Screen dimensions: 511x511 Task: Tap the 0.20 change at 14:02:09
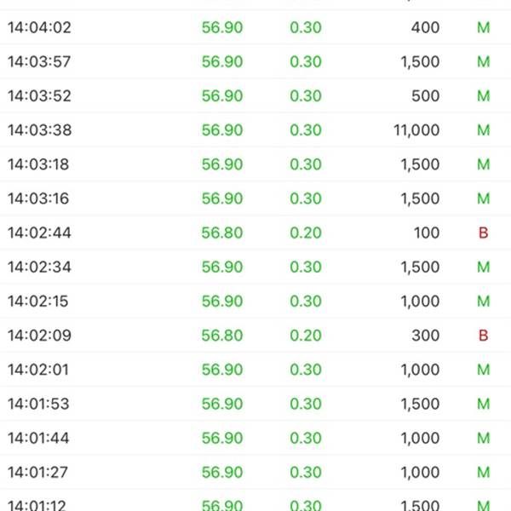[306, 336]
